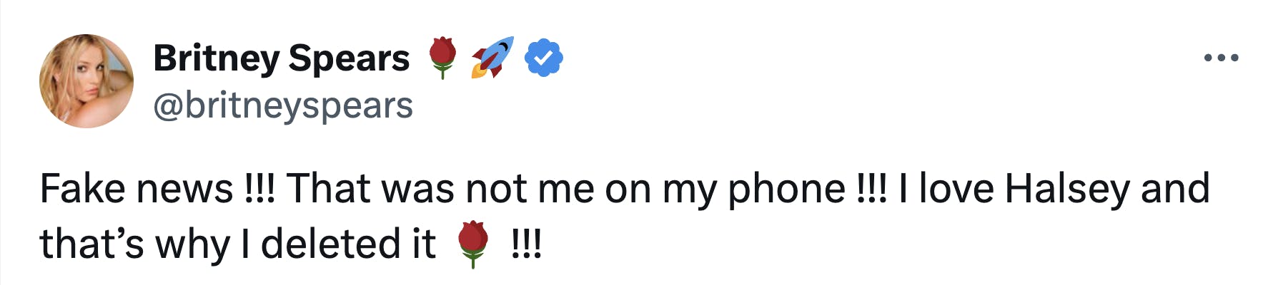Click the word "why" in the second line
Screen dimensions: 1268x285
(192, 244)
